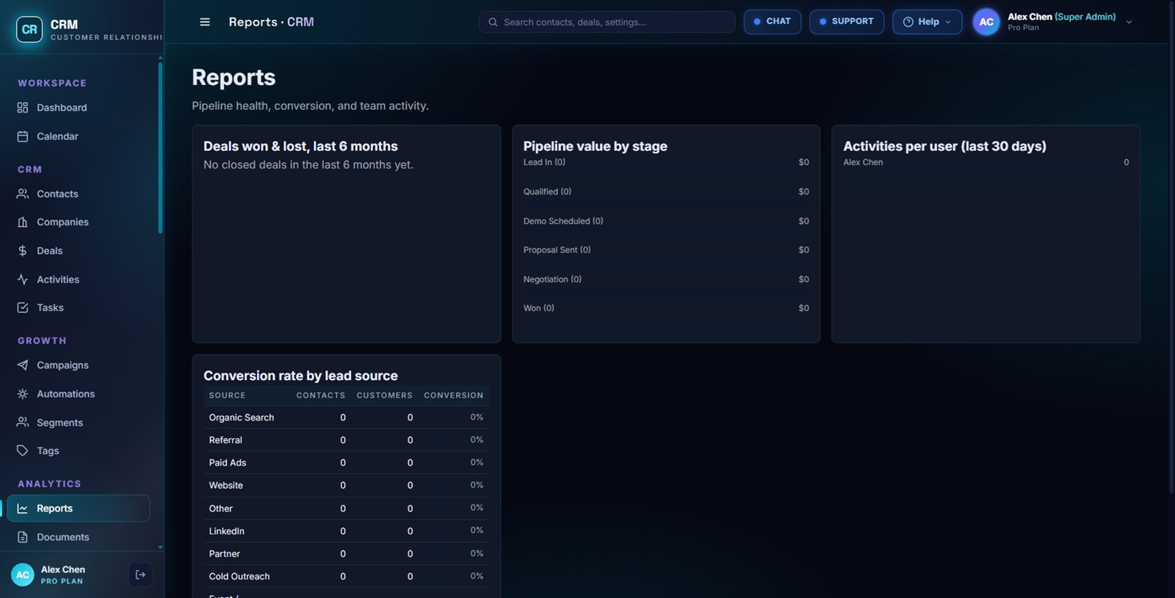
Task: Click the Reports chart icon
Action: (23, 508)
